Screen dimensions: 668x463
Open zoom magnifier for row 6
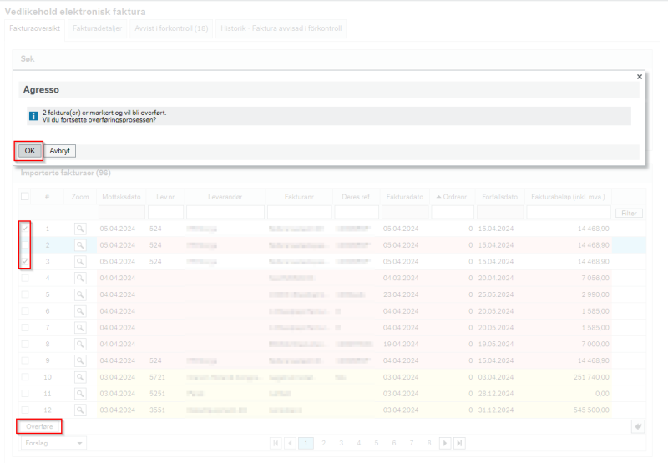[x=80, y=311]
